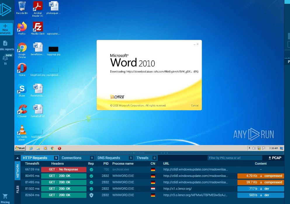Open Internet Explorer from the taskbar
This screenshot has width=290, height=204.
(31, 148)
